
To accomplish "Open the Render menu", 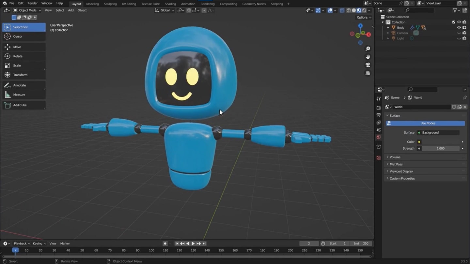I will click(32, 3).
